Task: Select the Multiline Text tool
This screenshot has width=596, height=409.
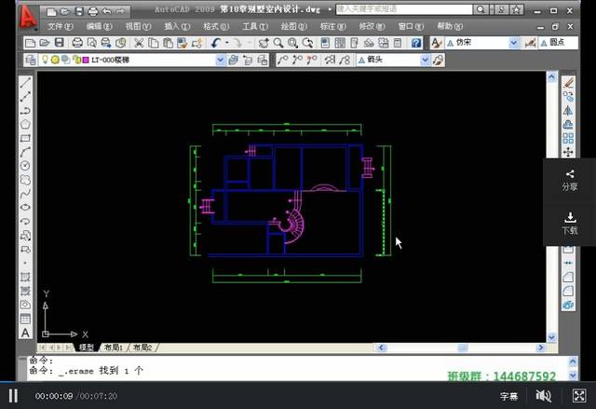Action: click(x=25, y=333)
